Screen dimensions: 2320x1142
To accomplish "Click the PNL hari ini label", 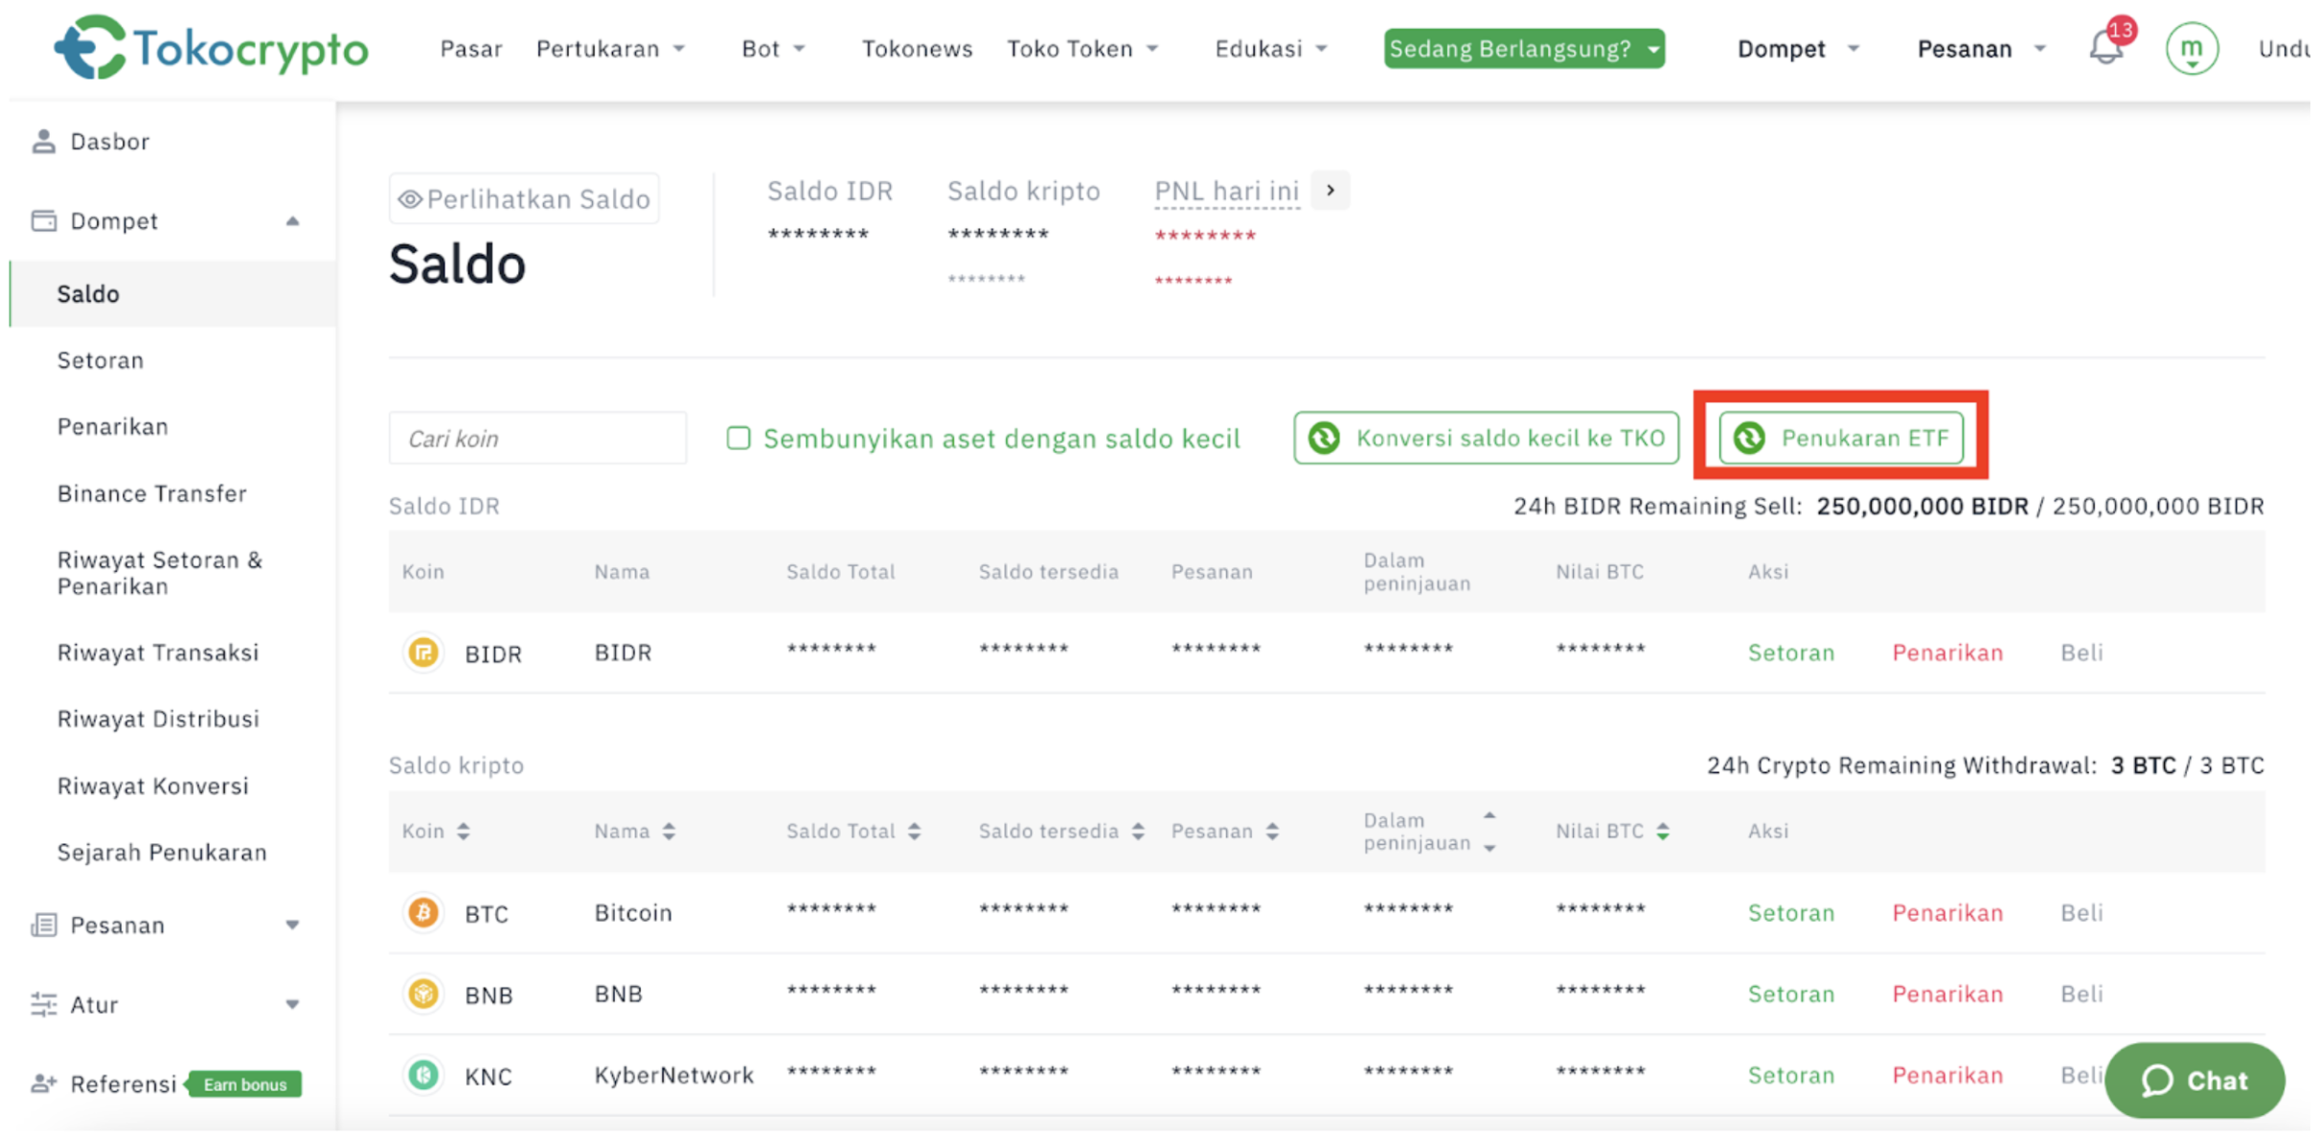I will pos(1227,192).
